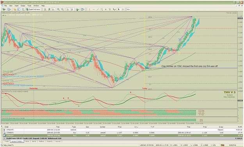
Task: Switch to candlestick chart display
Action: [49, 9]
